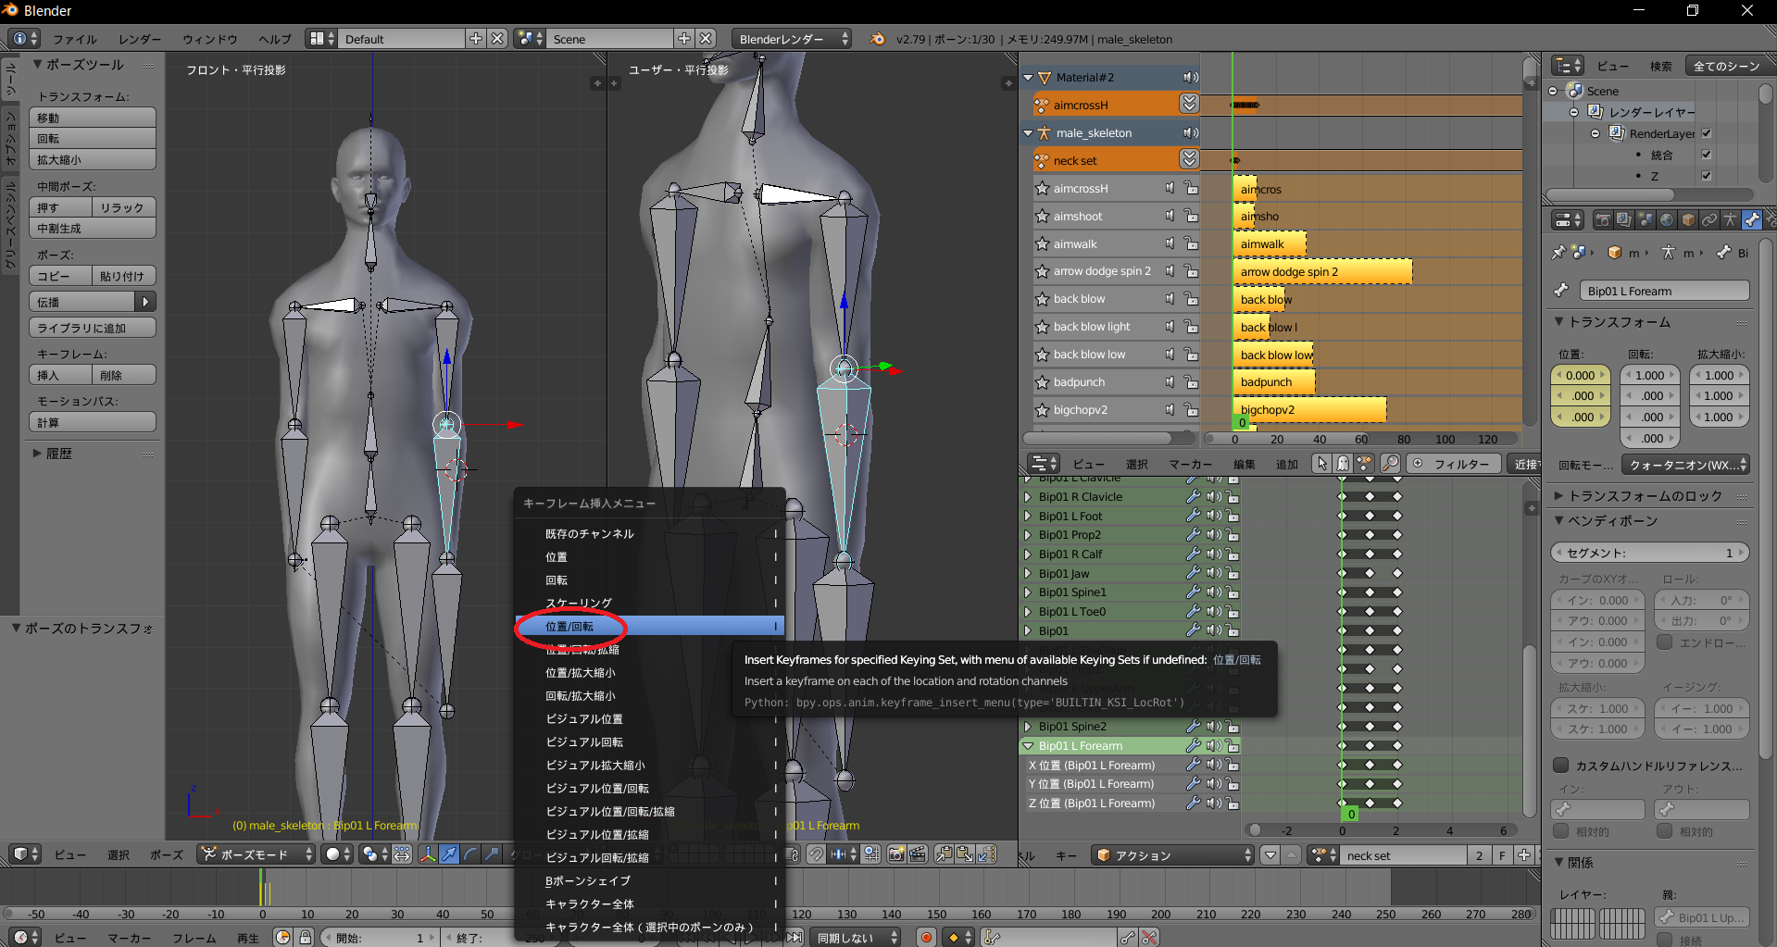Click the リラックス pose button
Viewport: 1777px width, 947px height.
pos(123,207)
